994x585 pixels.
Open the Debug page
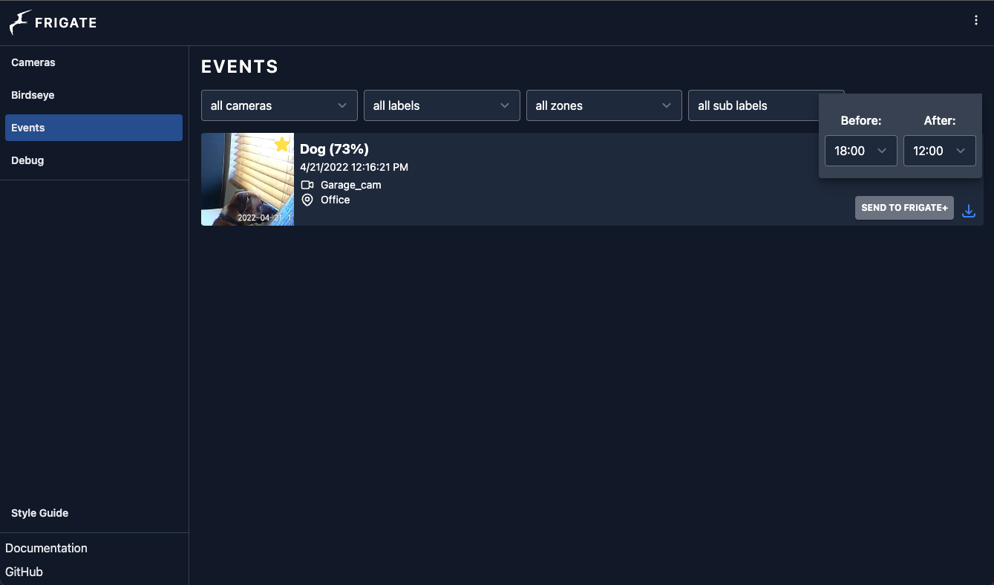tap(94, 160)
